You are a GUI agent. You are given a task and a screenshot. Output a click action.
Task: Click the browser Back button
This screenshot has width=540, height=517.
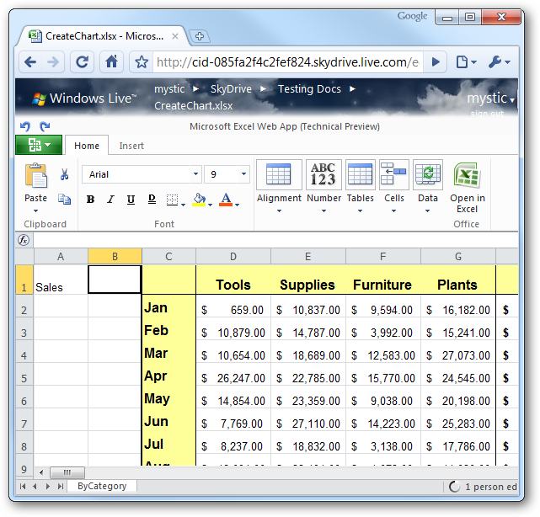point(30,62)
